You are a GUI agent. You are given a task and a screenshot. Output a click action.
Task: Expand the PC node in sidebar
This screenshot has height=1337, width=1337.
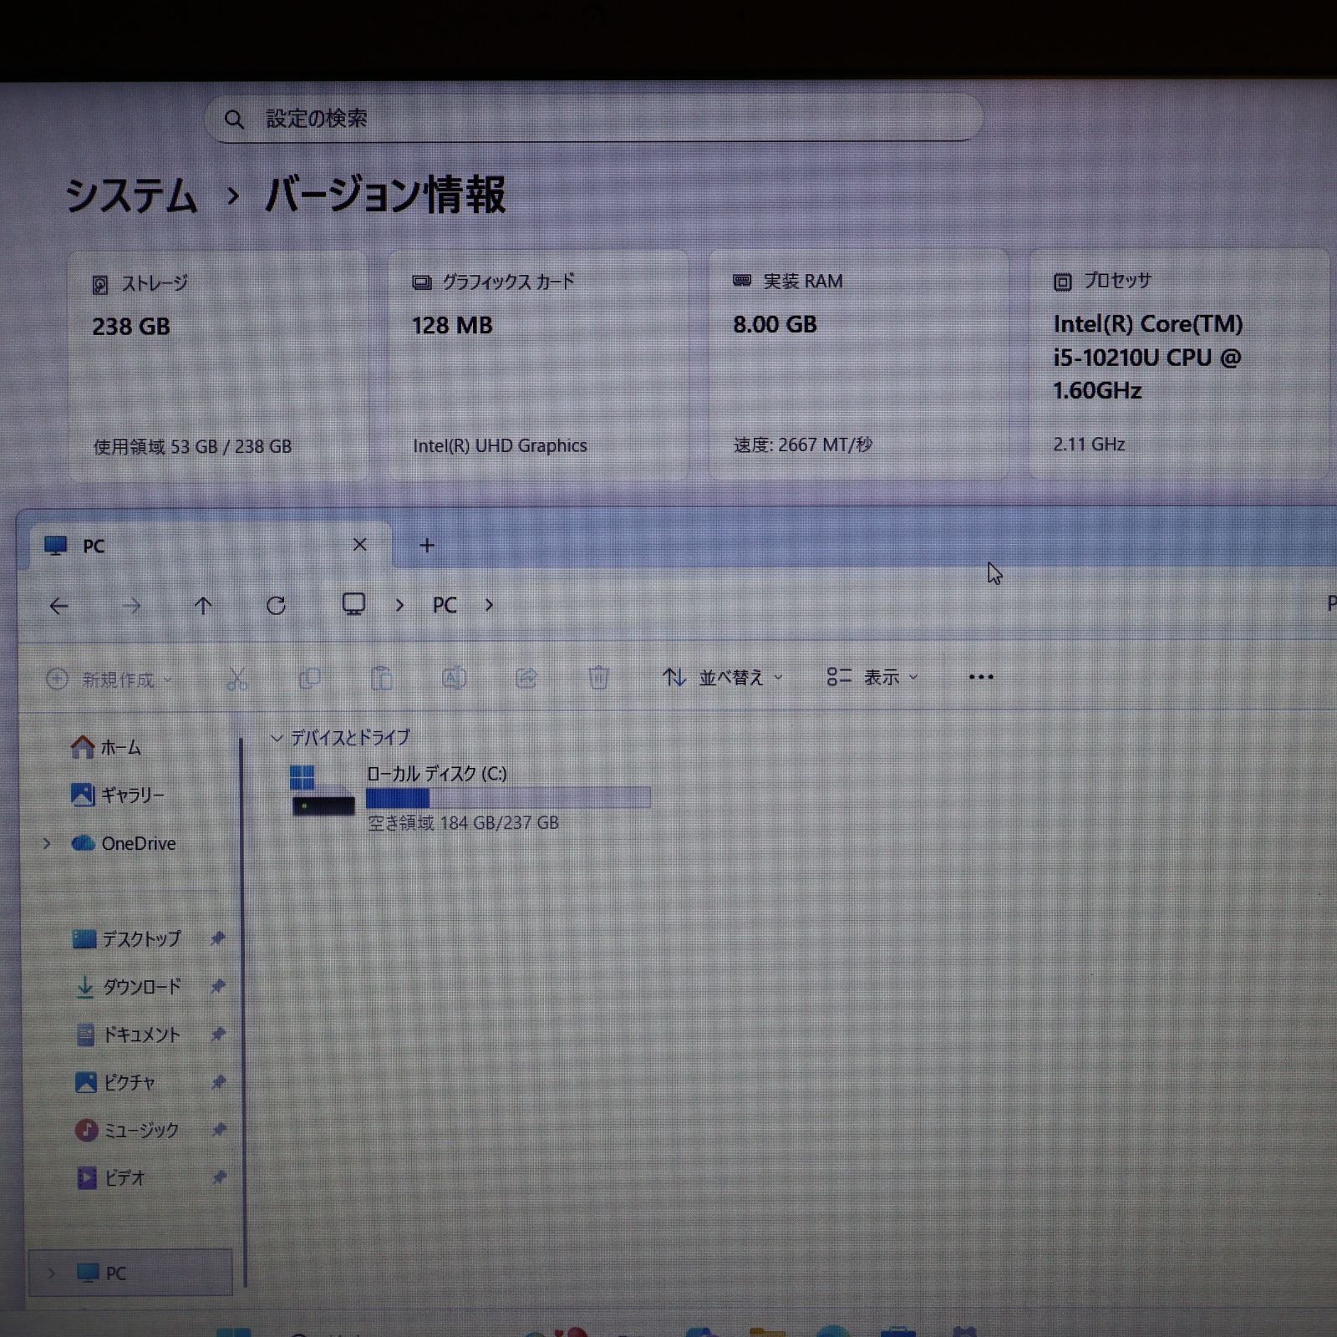51,1273
